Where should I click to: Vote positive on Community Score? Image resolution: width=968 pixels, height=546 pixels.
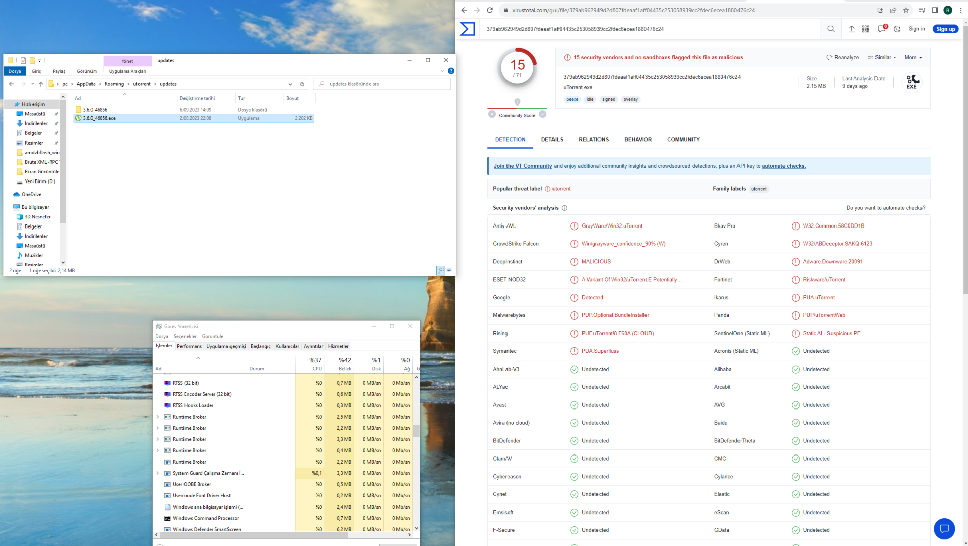click(543, 114)
